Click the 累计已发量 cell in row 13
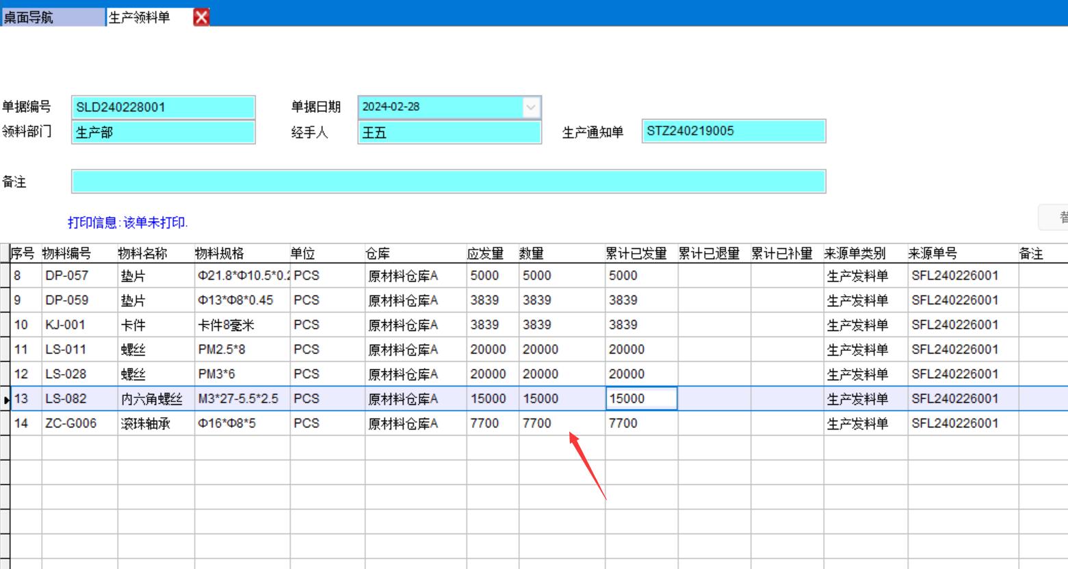This screenshot has height=569, width=1068. pyautogui.click(x=640, y=399)
